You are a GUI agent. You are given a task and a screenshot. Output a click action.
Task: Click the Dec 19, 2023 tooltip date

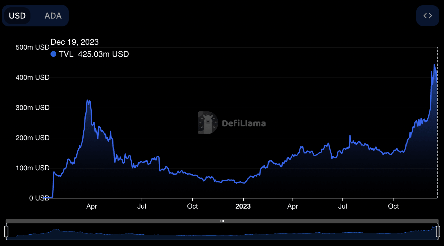74,42
